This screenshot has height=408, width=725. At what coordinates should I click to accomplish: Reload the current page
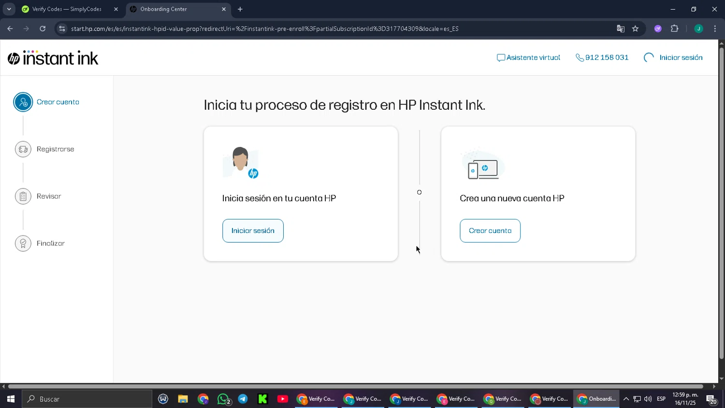(x=43, y=29)
